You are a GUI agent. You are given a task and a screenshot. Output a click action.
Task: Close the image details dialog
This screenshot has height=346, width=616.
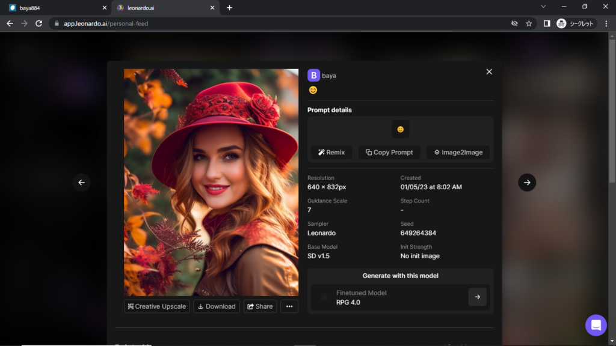[x=489, y=71]
